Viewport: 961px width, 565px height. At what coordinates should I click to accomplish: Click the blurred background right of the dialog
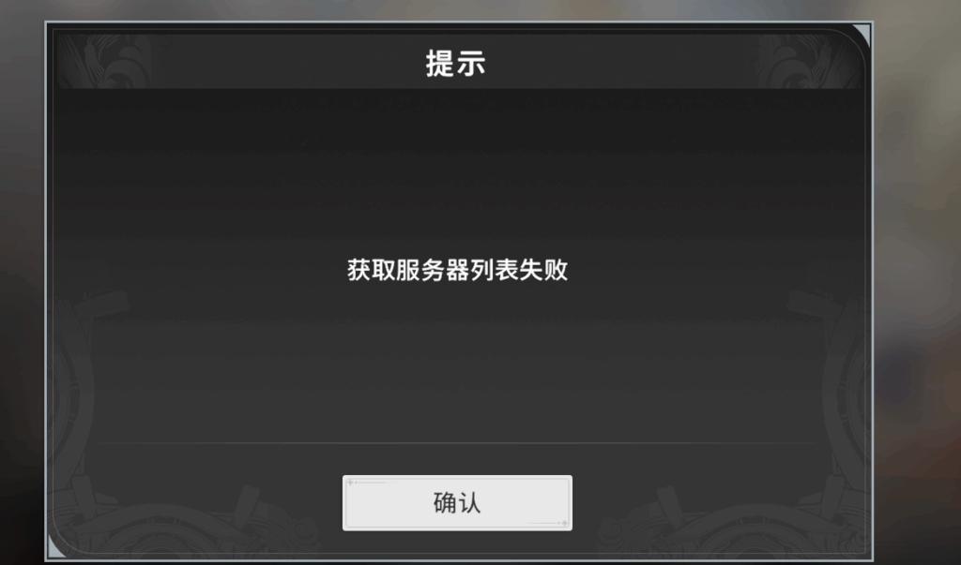tap(917, 282)
